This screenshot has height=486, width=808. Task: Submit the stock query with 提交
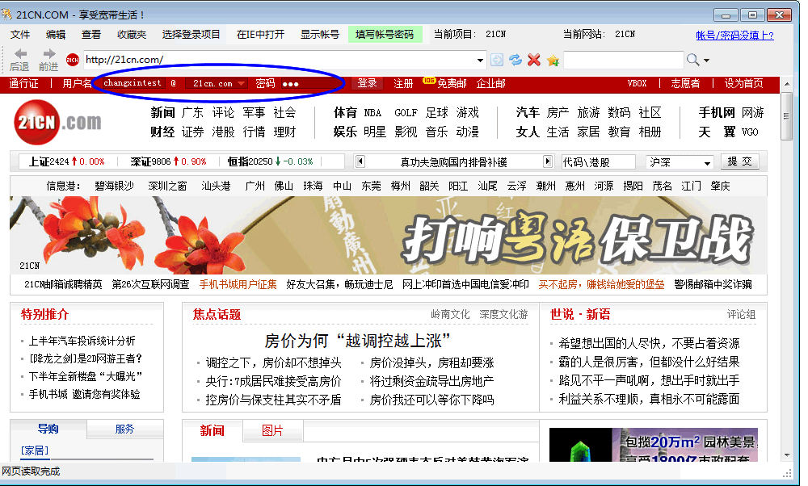coord(739,161)
